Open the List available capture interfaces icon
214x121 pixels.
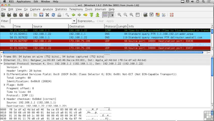(x=3, y=15)
